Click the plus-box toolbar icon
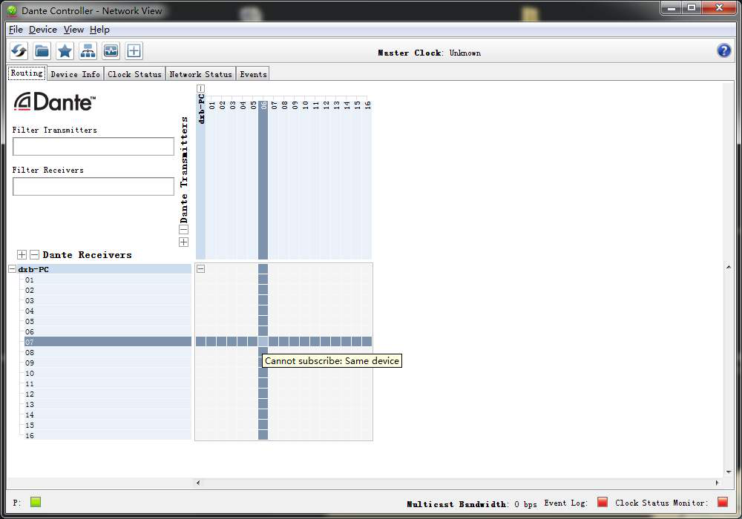Image resolution: width=742 pixels, height=519 pixels. [134, 51]
